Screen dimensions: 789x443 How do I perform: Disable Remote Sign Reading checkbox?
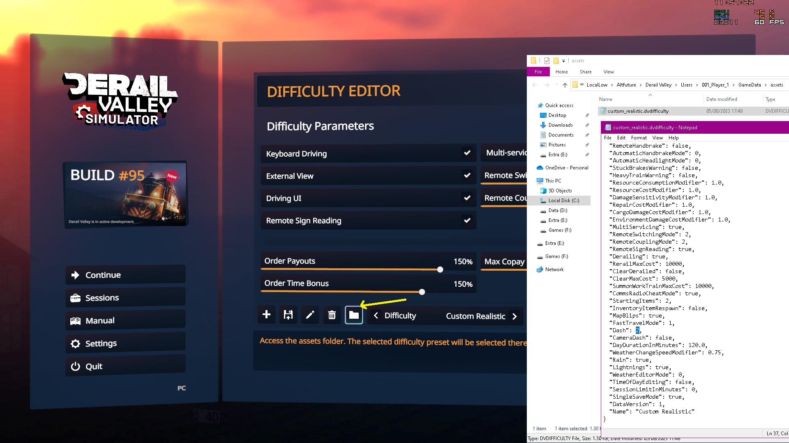click(x=467, y=220)
